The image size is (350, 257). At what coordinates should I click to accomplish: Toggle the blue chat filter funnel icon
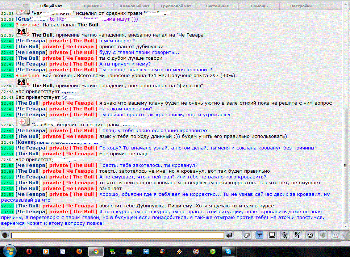click(x=259, y=235)
